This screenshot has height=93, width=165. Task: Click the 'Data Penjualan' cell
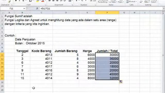coord(25,40)
